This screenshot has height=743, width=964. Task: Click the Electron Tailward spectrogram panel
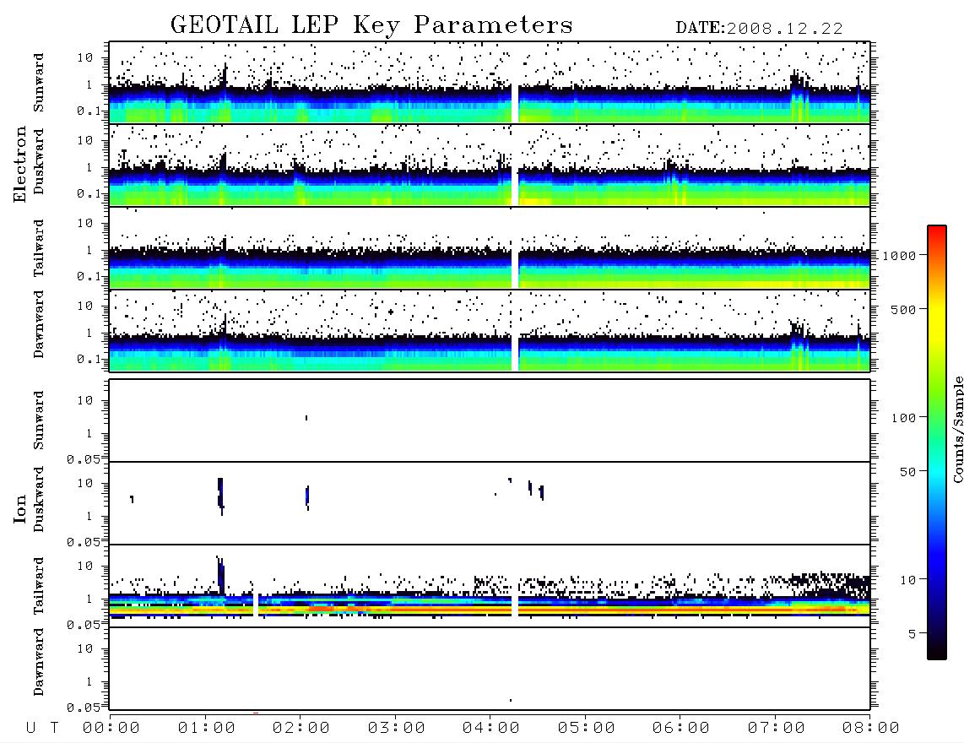click(x=490, y=248)
